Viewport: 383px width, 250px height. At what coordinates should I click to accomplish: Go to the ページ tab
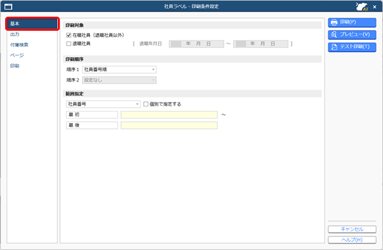[x=17, y=55]
